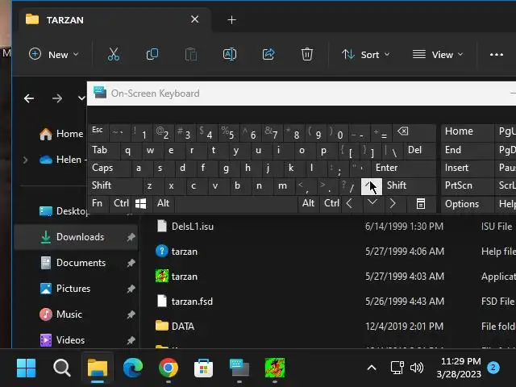Open the volume control in system tray

417,368
